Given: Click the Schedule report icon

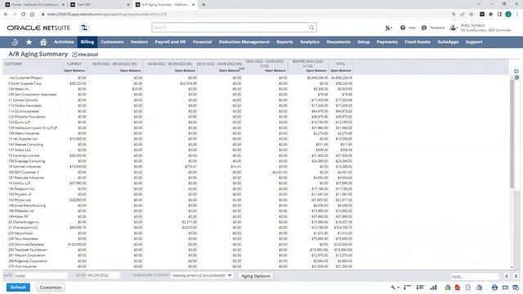Looking at the screenshot, I should point(516,287).
